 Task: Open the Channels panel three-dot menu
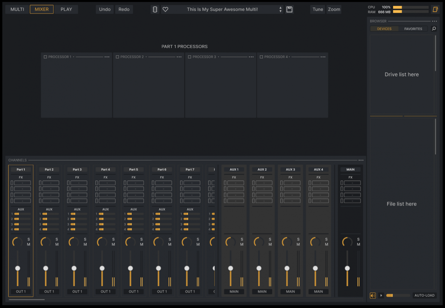361,160
